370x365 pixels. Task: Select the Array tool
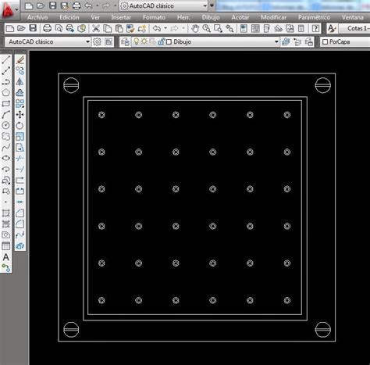tap(20, 103)
